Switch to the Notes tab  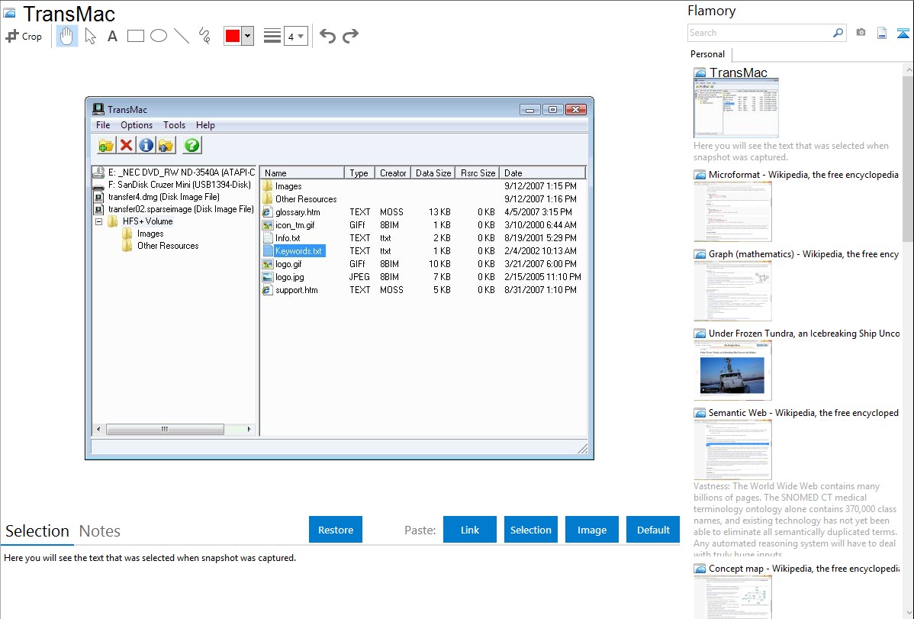pos(100,531)
